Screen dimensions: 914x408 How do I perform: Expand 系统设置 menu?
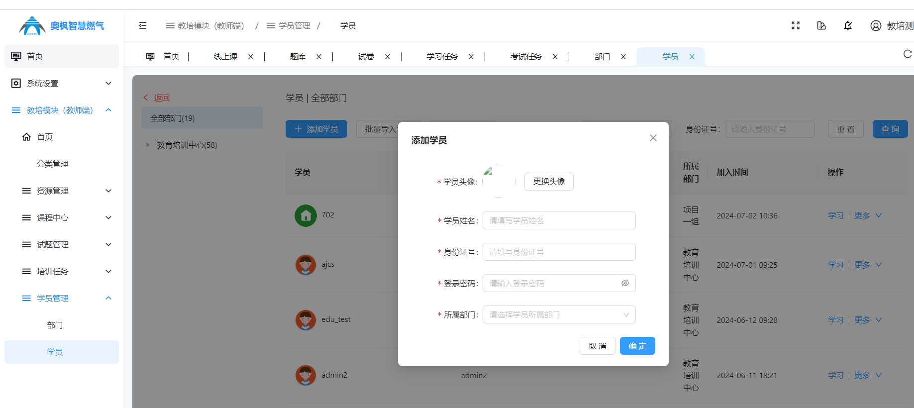click(x=62, y=84)
